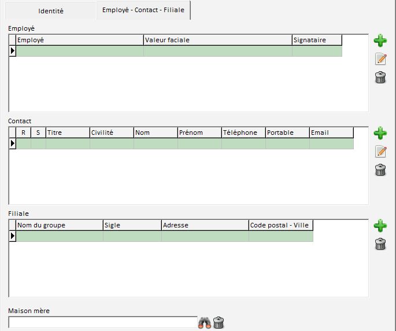396x331 pixels.
Task: Add a new employee with green plus icon
Action: pyautogui.click(x=380, y=41)
